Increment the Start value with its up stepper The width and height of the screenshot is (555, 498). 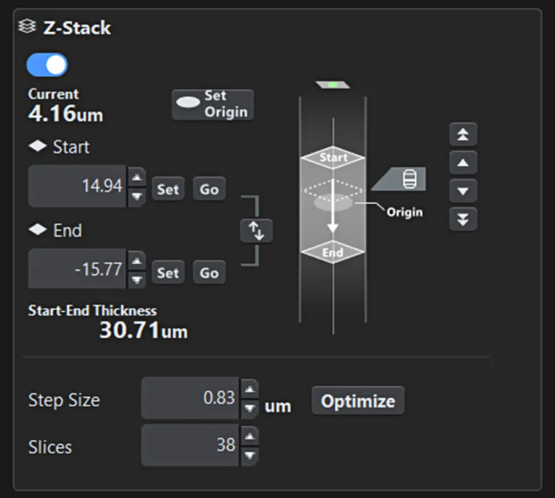click(136, 180)
